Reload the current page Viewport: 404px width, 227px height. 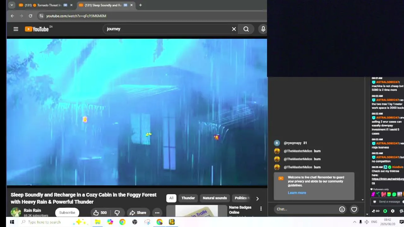tap(30, 16)
